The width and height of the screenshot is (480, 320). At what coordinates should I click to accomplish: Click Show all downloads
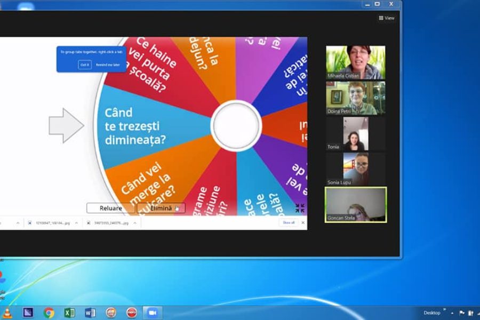click(288, 222)
